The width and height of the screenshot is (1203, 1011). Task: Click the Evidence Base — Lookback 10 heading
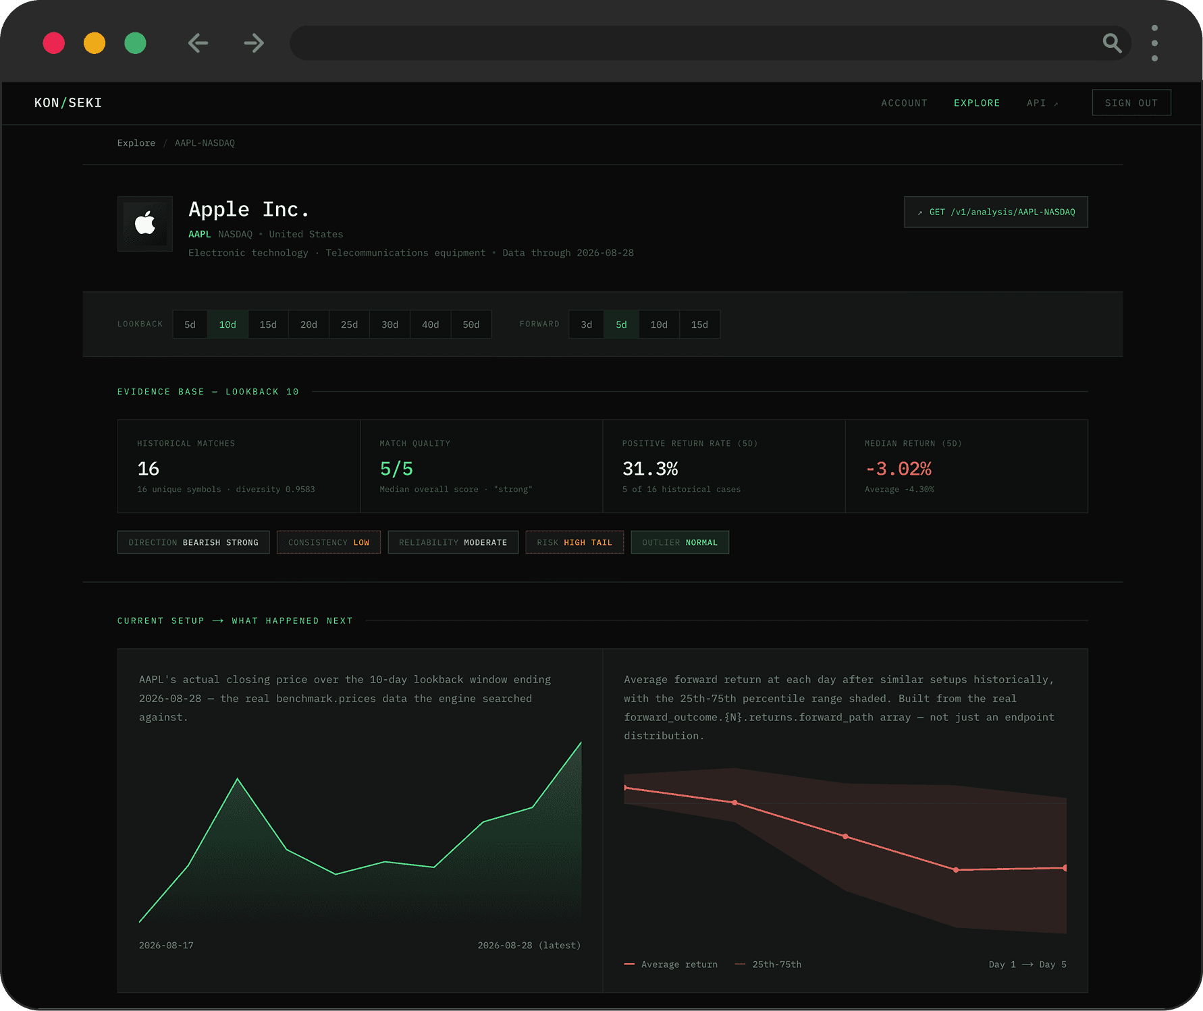[208, 392]
